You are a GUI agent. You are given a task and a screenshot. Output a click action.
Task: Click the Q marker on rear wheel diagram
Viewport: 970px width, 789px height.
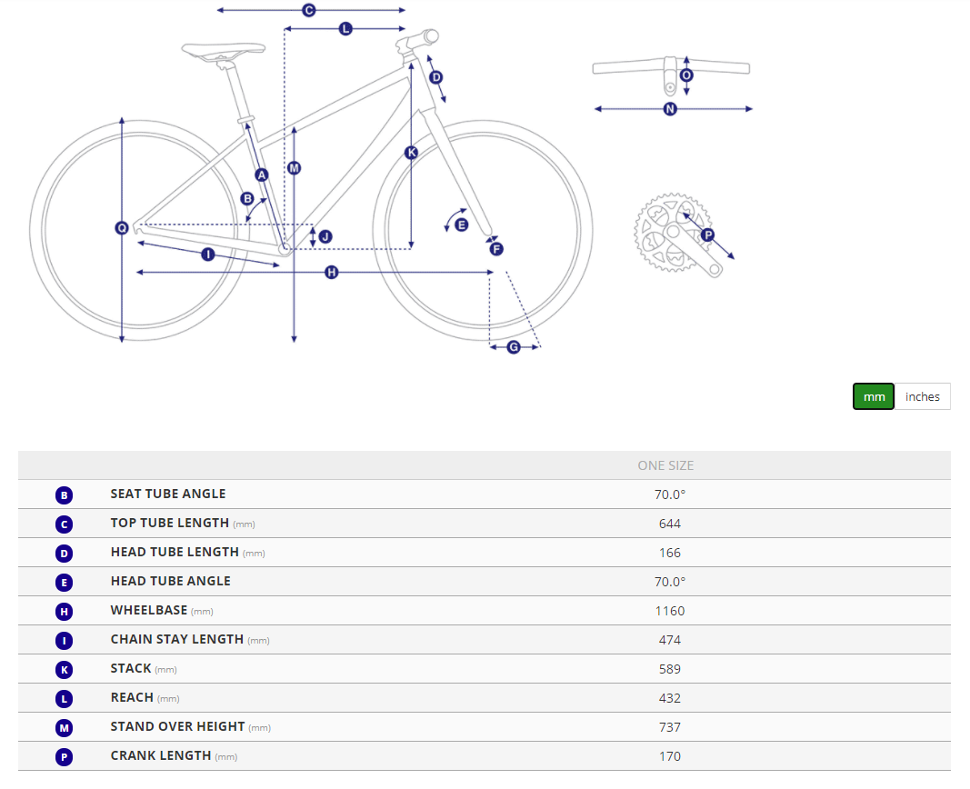[122, 228]
